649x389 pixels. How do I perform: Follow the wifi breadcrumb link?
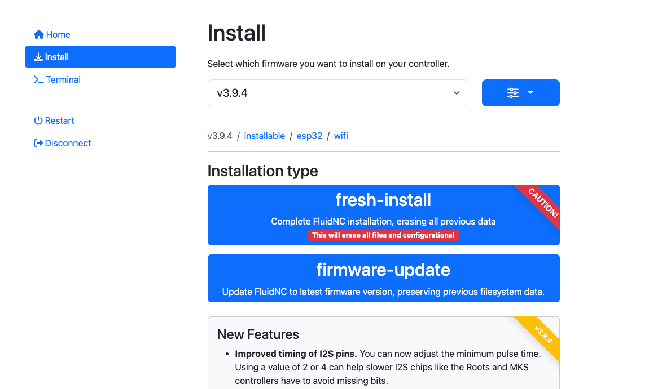point(341,136)
